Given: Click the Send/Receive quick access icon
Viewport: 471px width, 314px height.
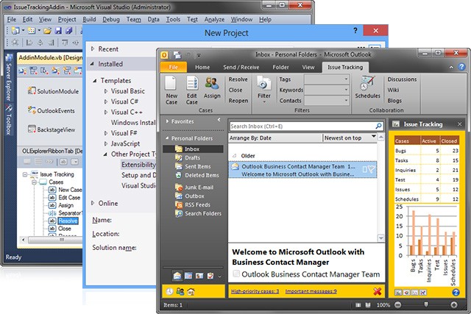Looking at the screenshot, I should (177, 55).
